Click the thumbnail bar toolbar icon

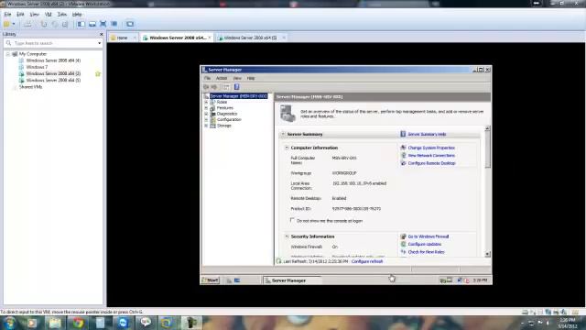click(92, 24)
